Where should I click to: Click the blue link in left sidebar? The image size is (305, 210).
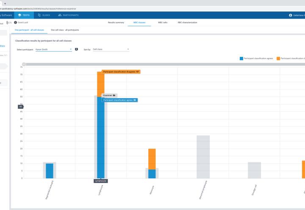pyautogui.click(x=3, y=46)
